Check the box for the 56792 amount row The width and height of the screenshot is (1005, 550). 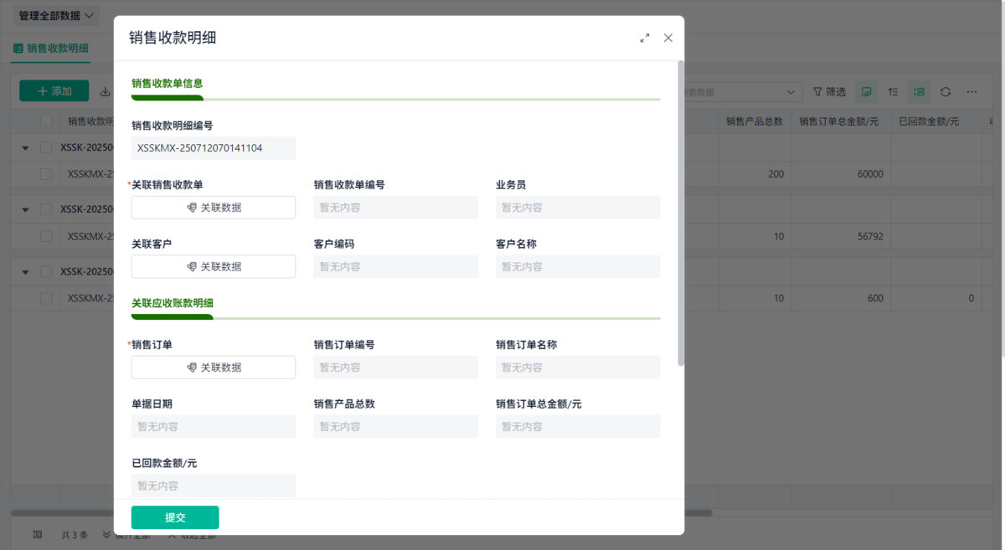tap(46, 236)
